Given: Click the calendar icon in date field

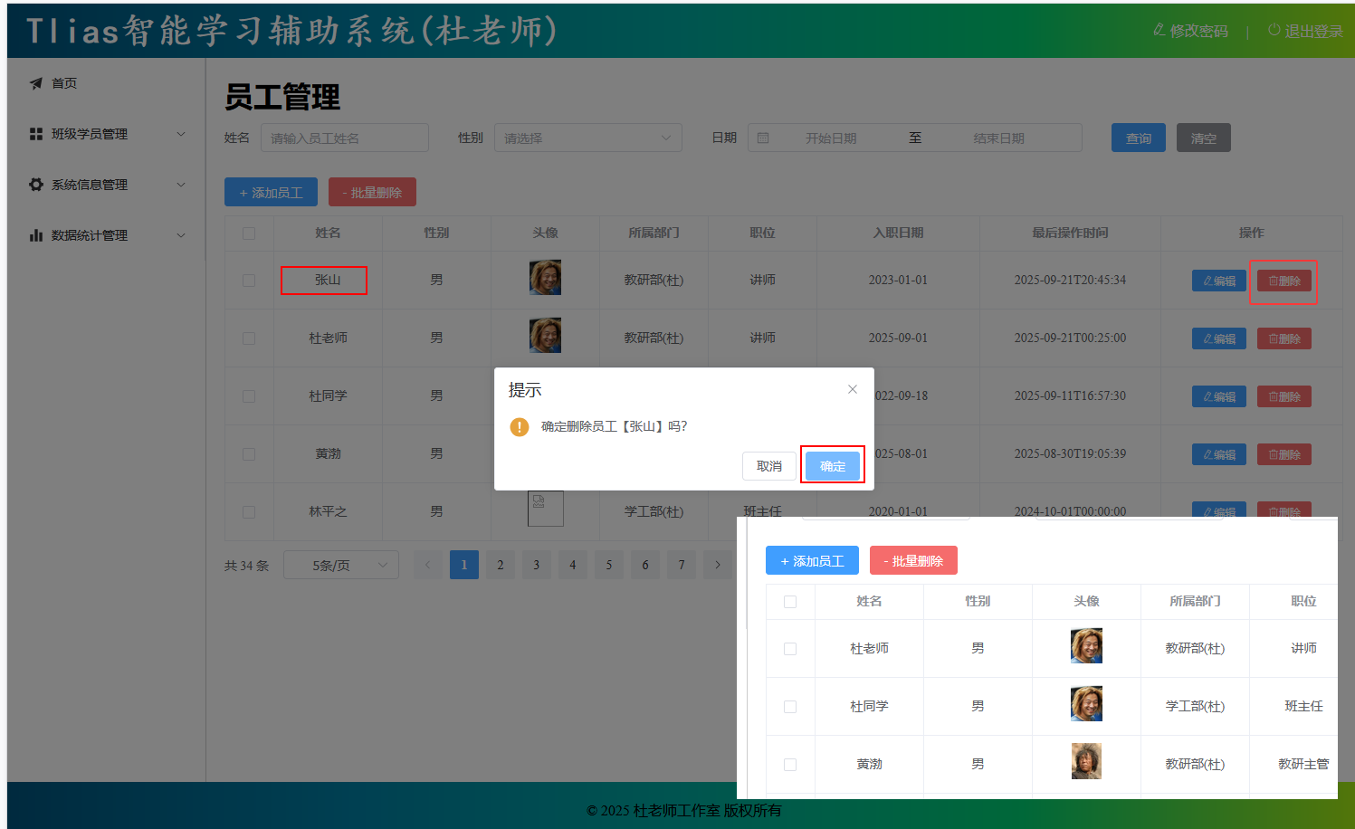Looking at the screenshot, I should coord(763,138).
